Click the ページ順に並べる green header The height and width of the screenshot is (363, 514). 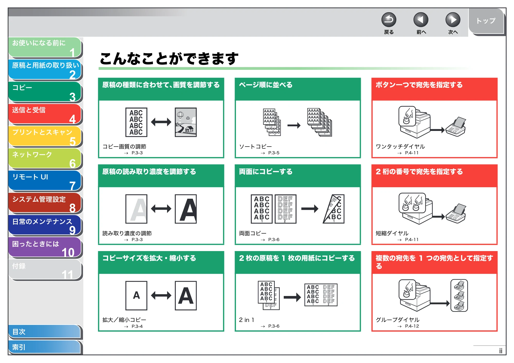(x=298, y=89)
